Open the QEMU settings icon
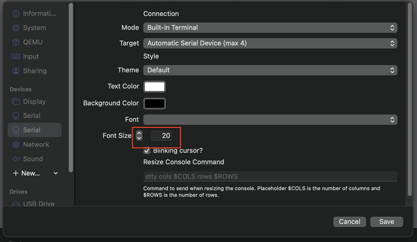The height and width of the screenshot is (242, 417). click(x=16, y=42)
